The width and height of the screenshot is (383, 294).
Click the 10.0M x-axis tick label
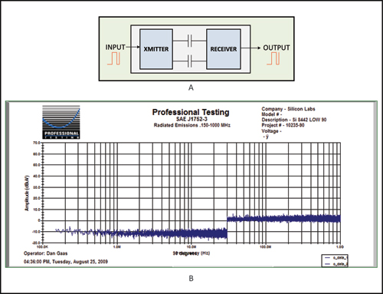(x=191, y=247)
